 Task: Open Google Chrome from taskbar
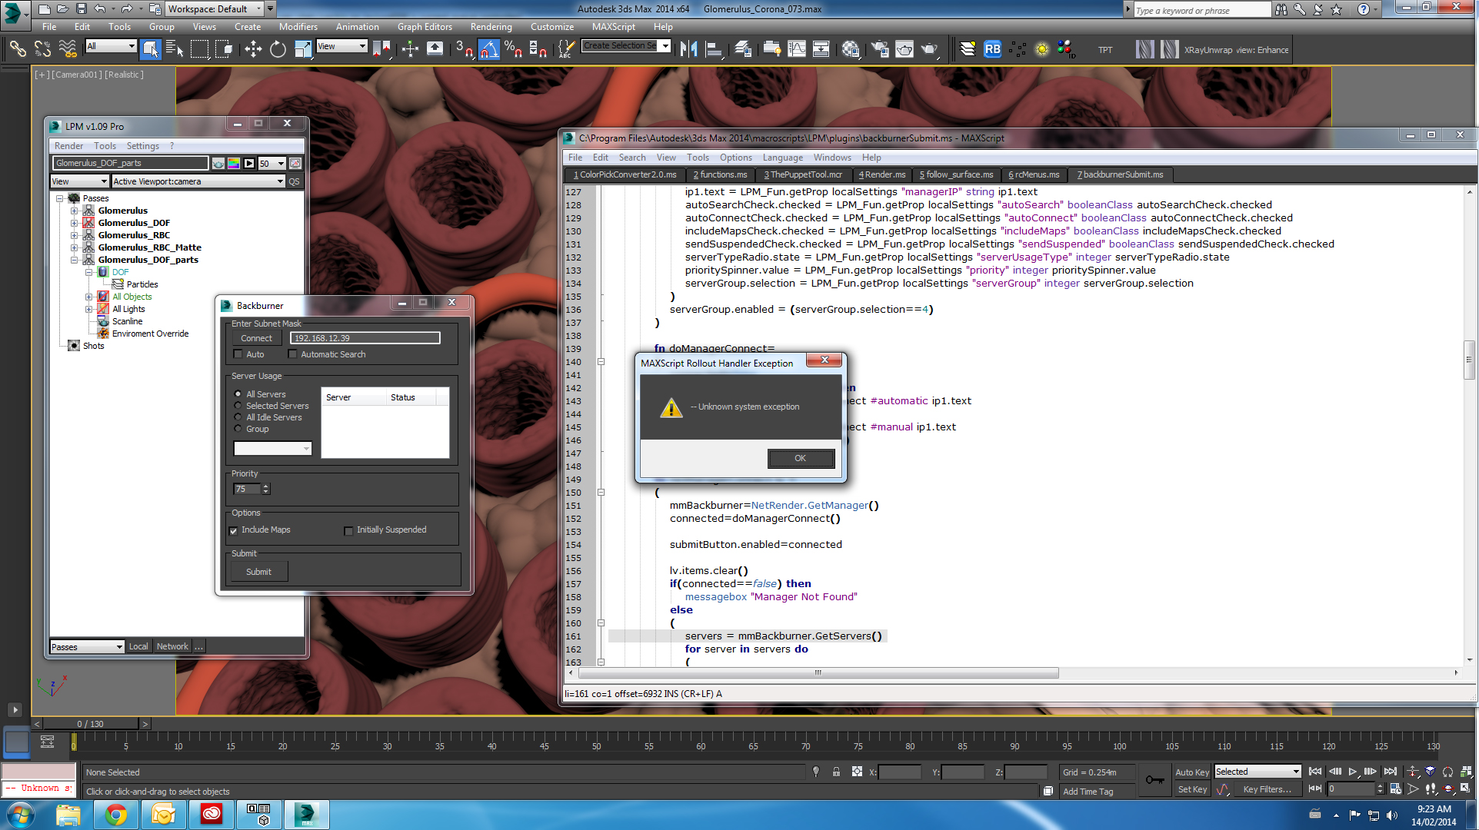pyautogui.click(x=116, y=814)
